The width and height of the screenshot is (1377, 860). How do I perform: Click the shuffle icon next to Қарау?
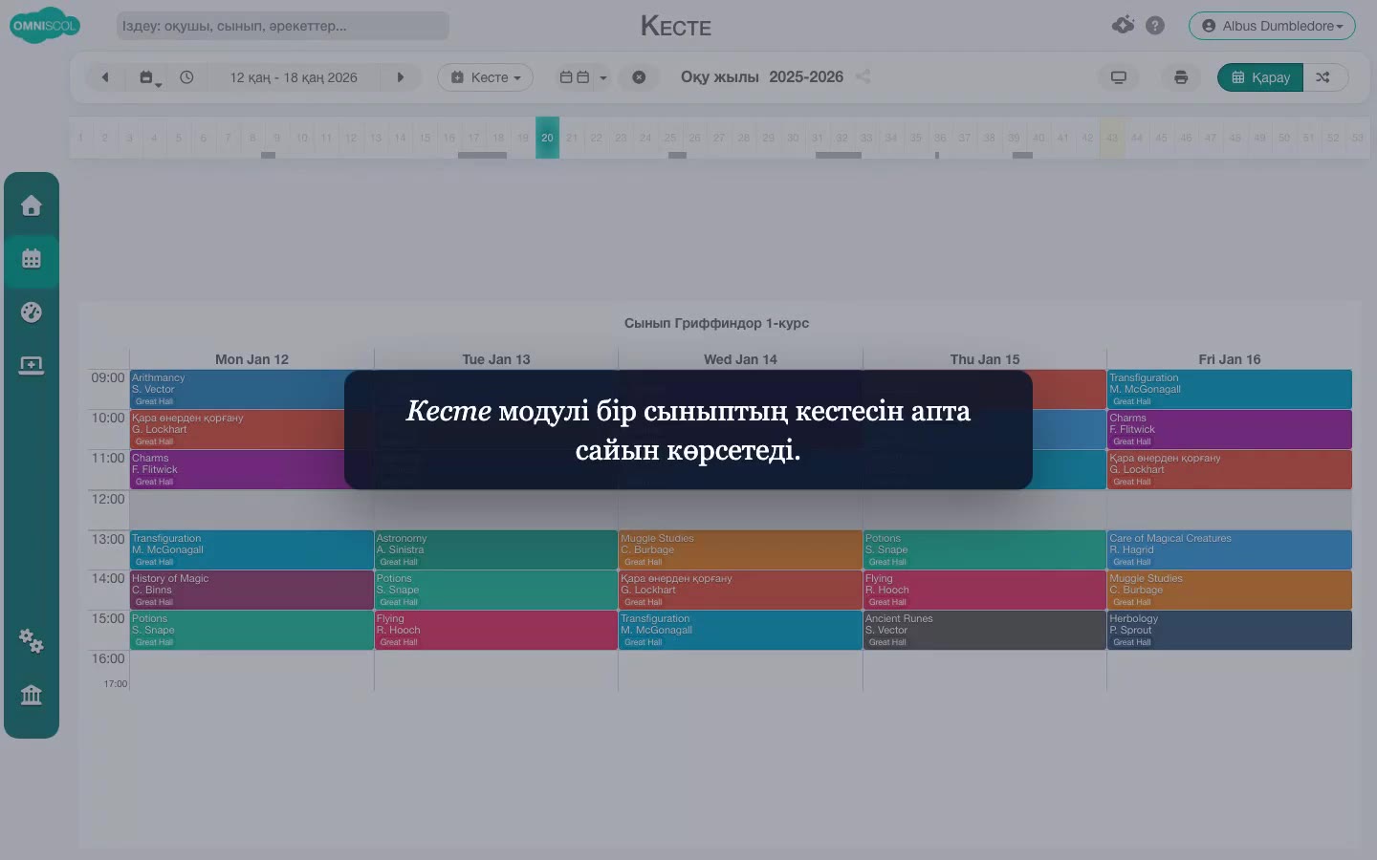coord(1324,77)
